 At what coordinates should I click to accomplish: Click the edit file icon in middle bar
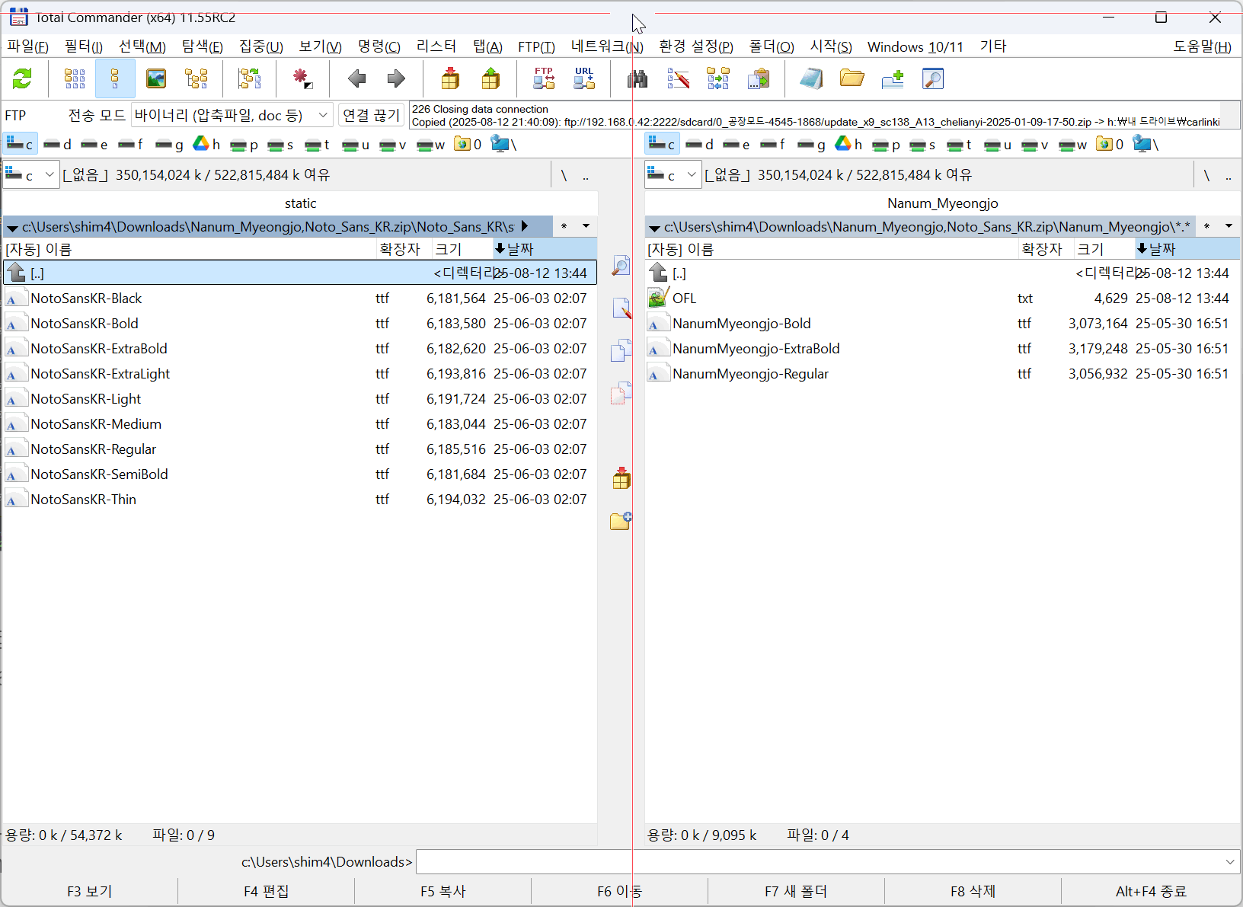(621, 308)
